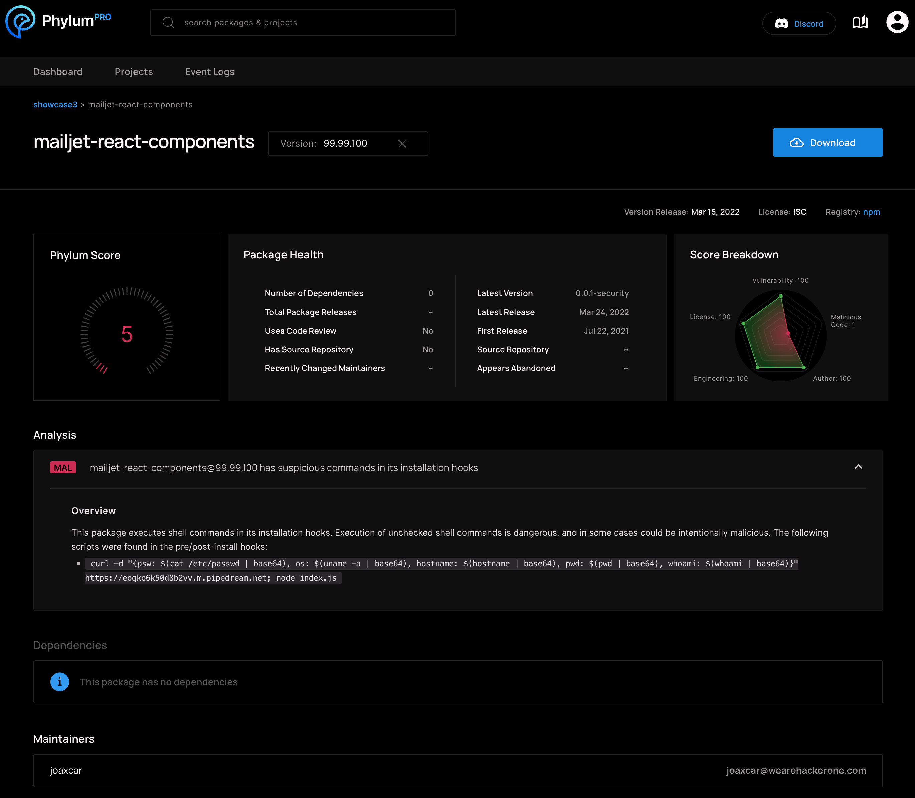915x798 pixels.
Task: Click the search magnifier icon
Action: click(168, 22)
